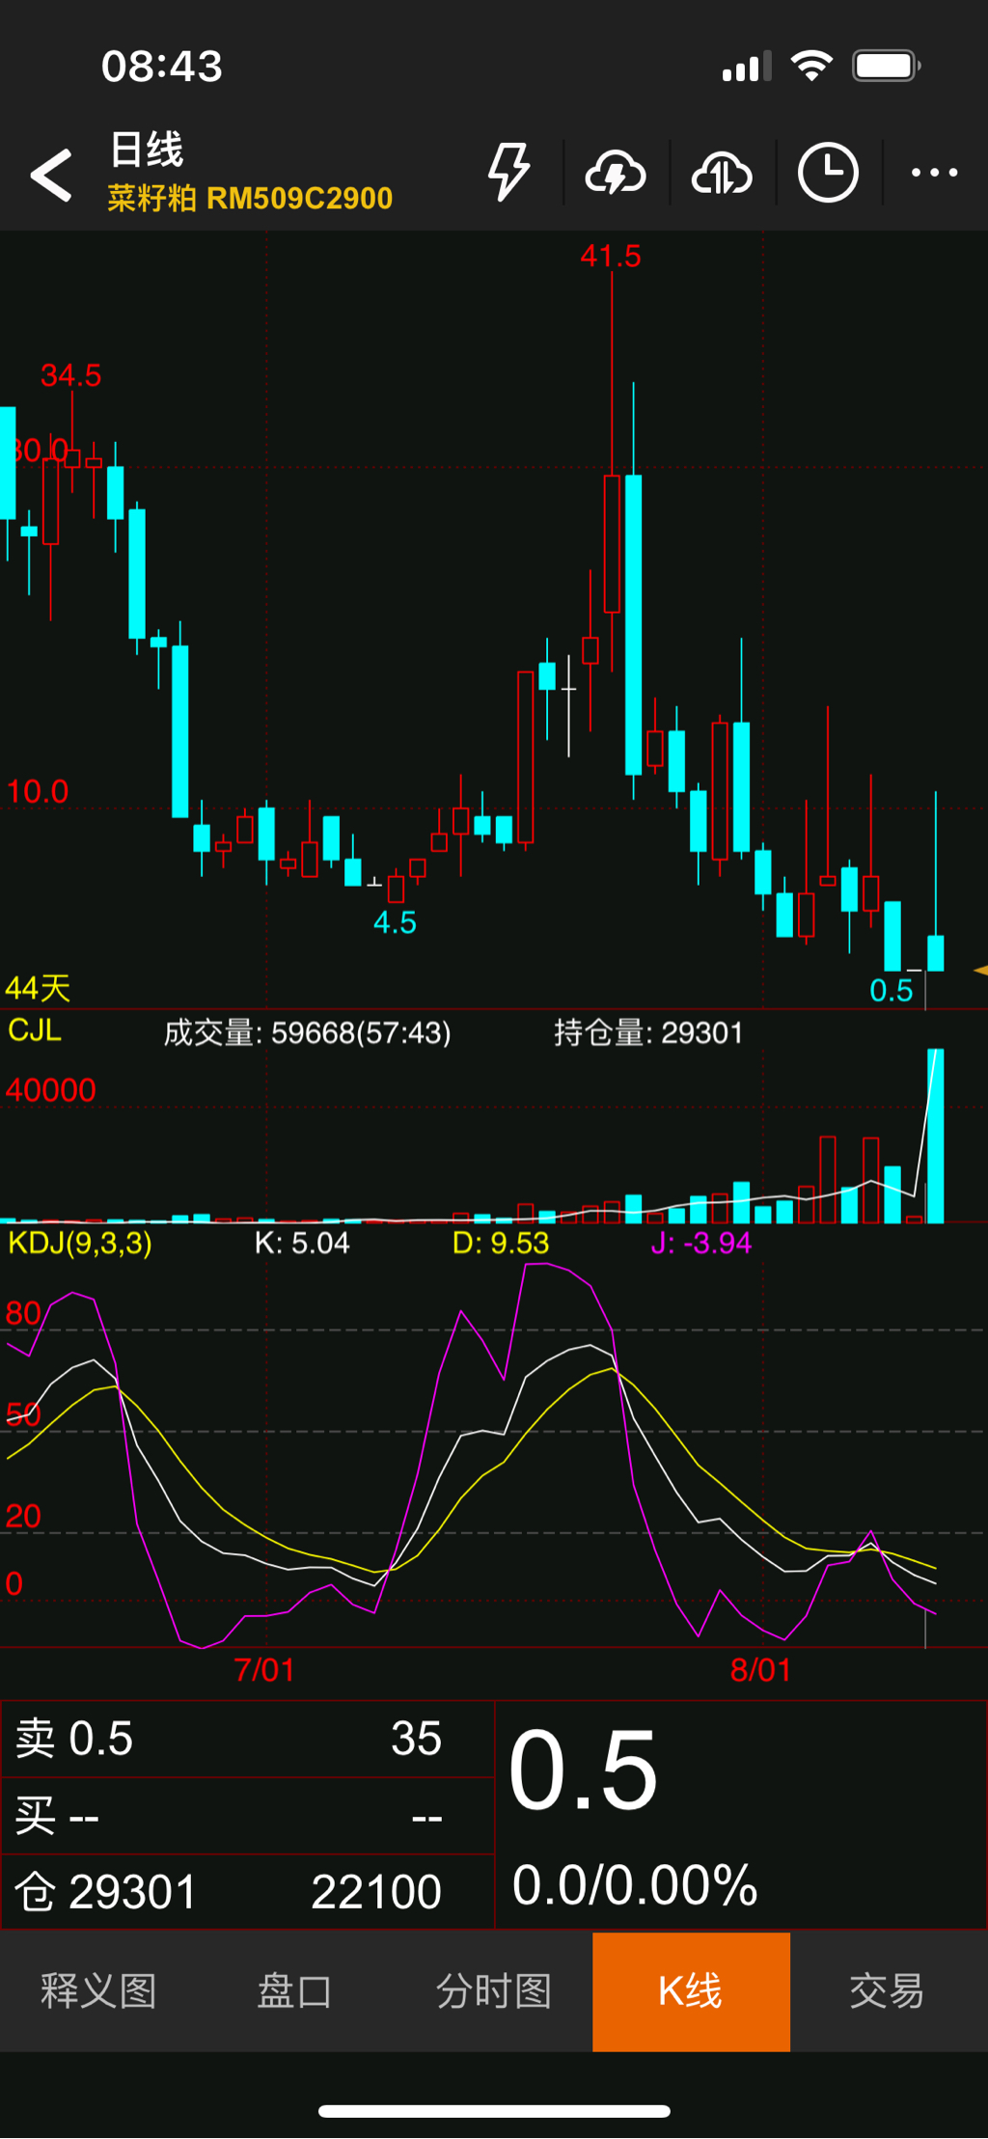Tap the 0.5 low price label on chart
The width and height of the screenshot is (988, 2139).
tap(891, 991)
